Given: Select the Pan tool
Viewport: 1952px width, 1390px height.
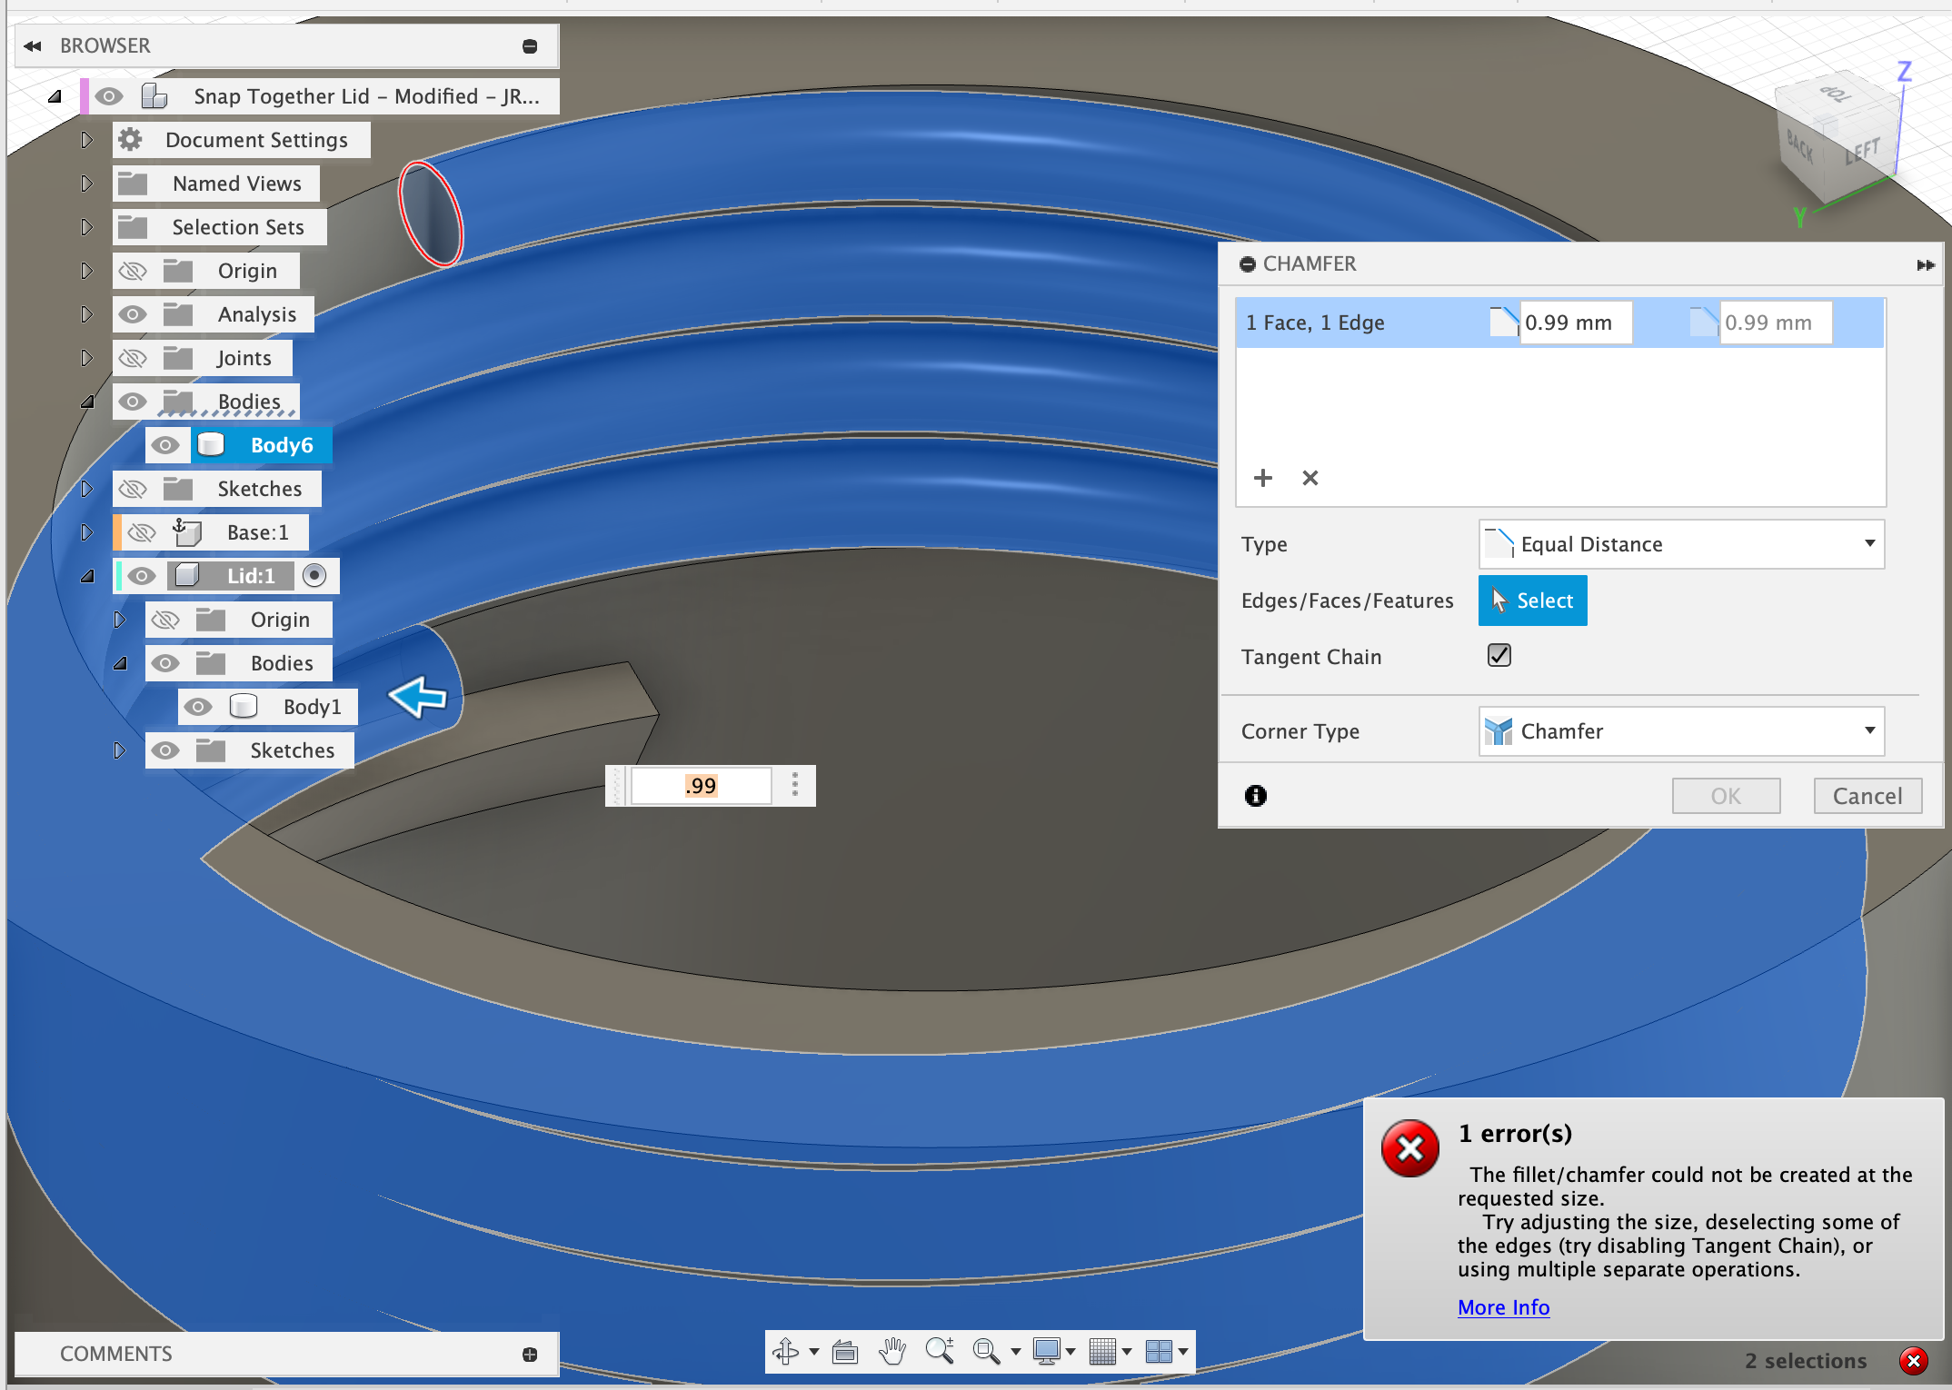Looking at the screenshot, I should (891, 1351).
